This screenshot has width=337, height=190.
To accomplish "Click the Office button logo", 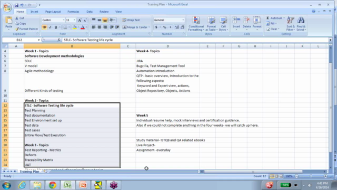I will [7, 7].
